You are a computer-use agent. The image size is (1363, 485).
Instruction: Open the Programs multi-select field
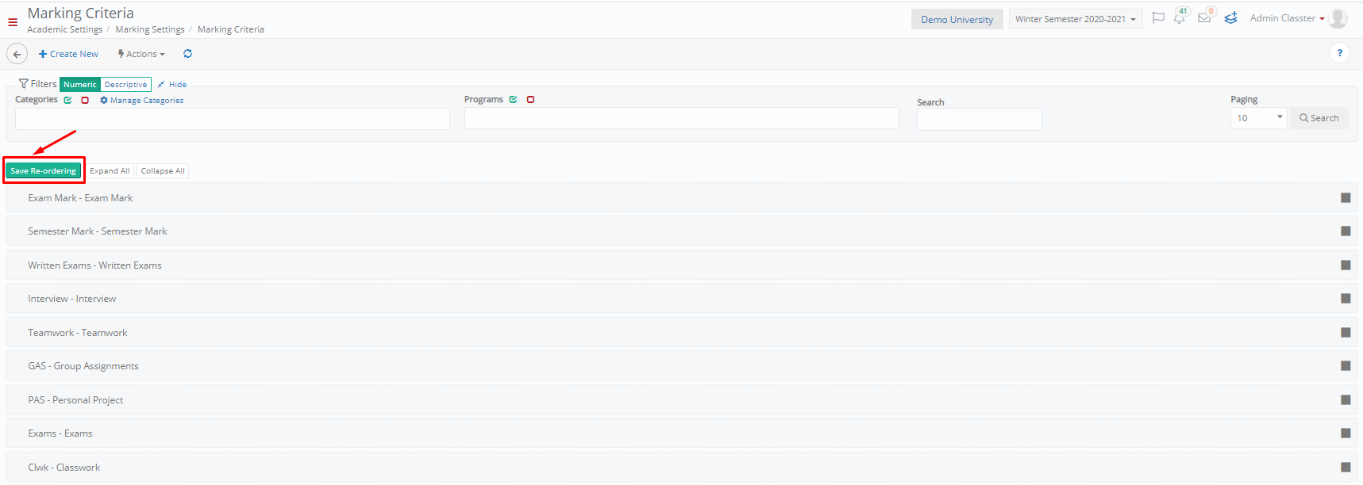682,118
